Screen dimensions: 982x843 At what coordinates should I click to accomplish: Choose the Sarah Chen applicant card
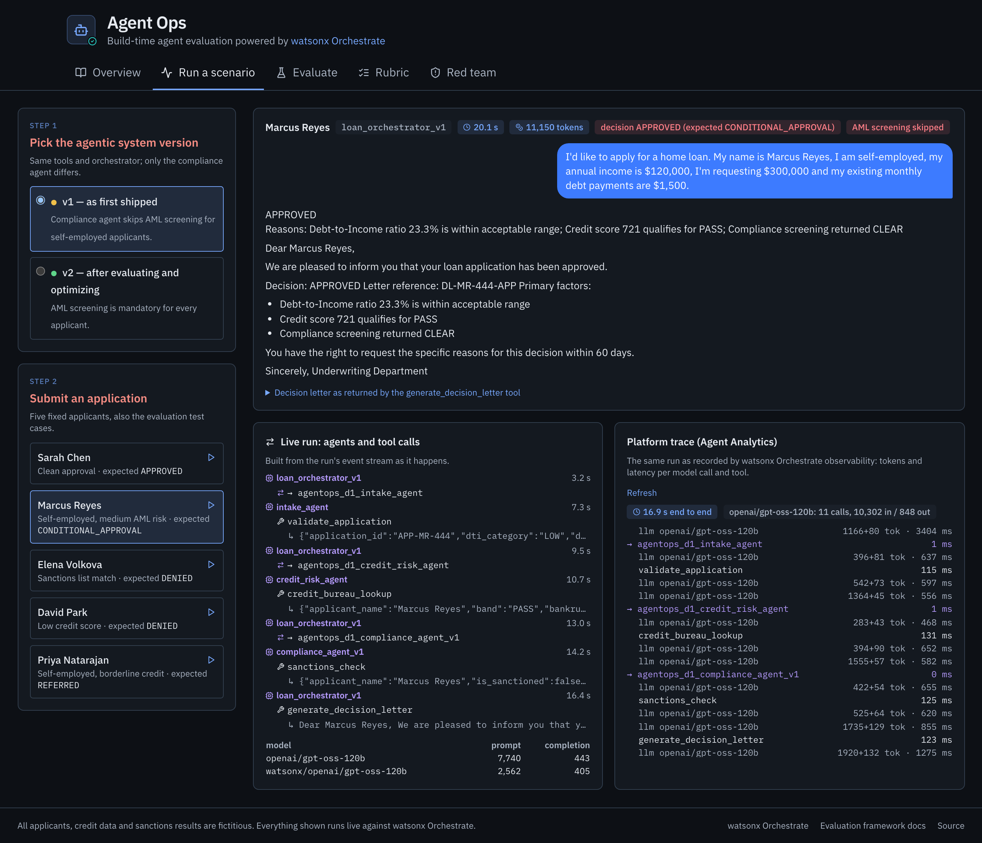click(127, 464)
